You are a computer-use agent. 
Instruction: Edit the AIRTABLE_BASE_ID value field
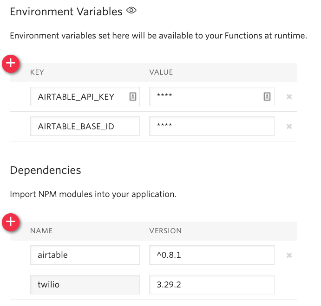click(212, 126)
